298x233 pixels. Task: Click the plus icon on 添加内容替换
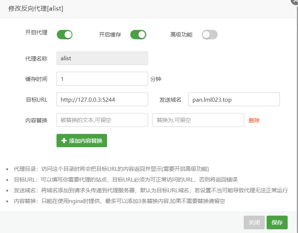pos(64,141)
